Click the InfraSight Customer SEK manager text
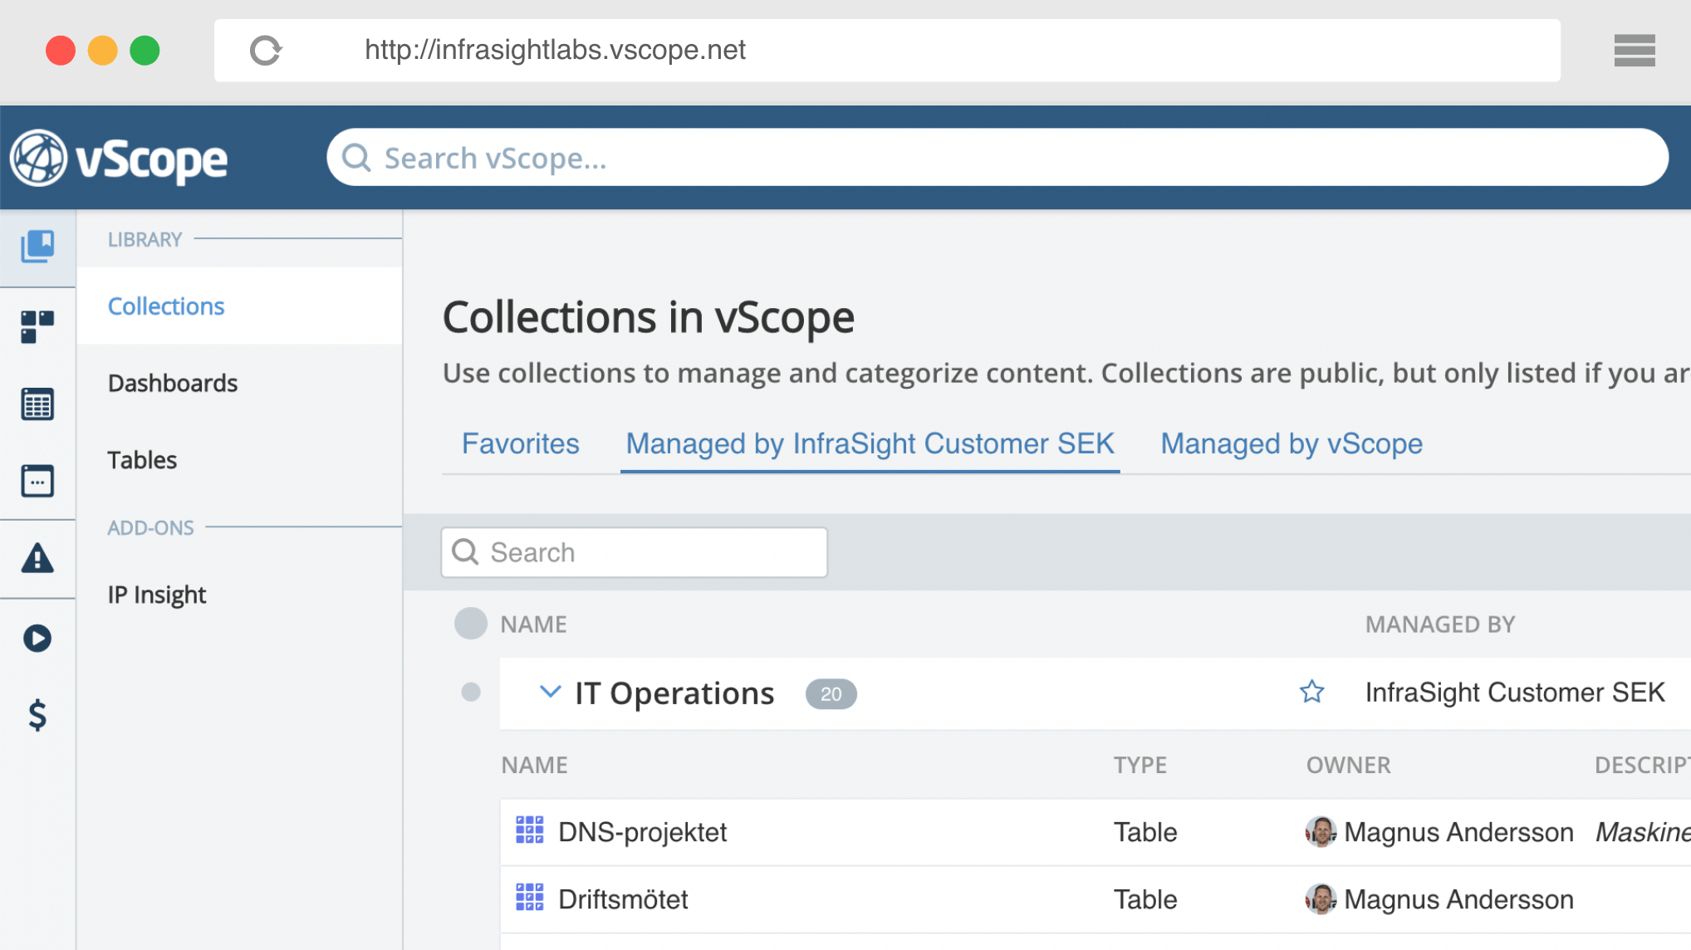This screenshot has height=950, width=1691. [x=1515, y=692]
